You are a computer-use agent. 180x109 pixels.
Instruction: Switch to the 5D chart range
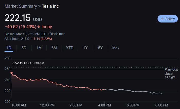tap(24, 48)
